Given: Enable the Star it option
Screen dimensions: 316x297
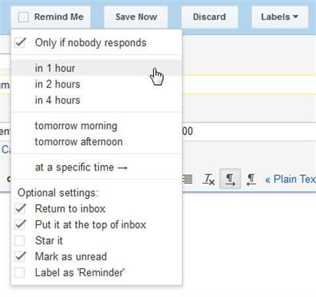Looking at the screenshot, I should 20,240.
